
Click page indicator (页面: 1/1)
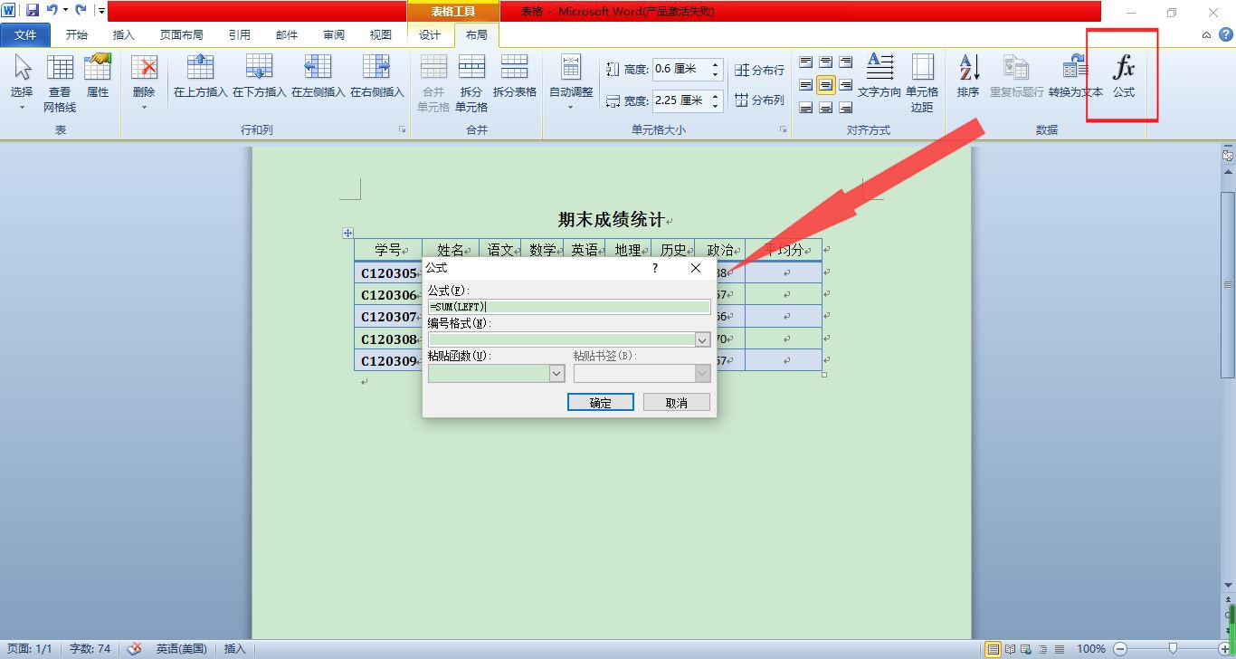(30, 649)
